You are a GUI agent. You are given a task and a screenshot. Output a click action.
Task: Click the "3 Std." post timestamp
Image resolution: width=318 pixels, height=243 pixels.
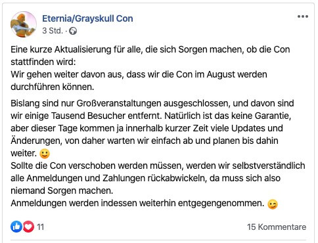(53, 31)
